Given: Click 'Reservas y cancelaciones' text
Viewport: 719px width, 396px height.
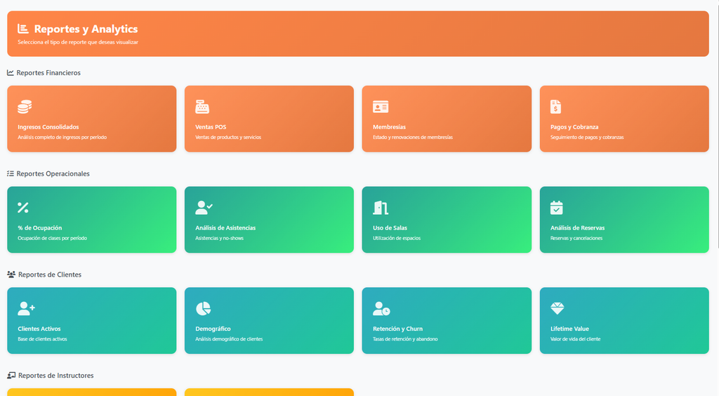Looking at the screenshot, I should (x=576, y=238).
